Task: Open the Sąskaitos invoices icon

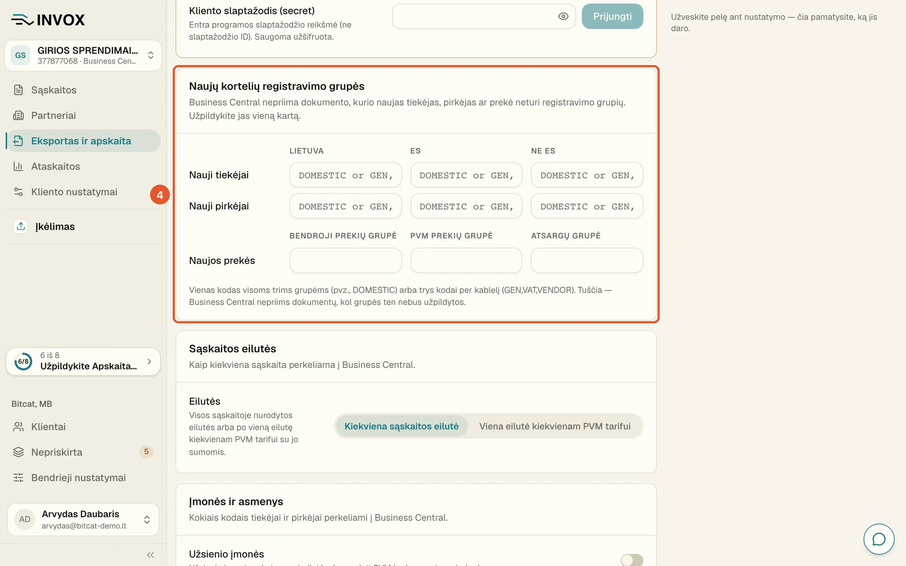Action: pyautogui.click(x=18, y=90)
